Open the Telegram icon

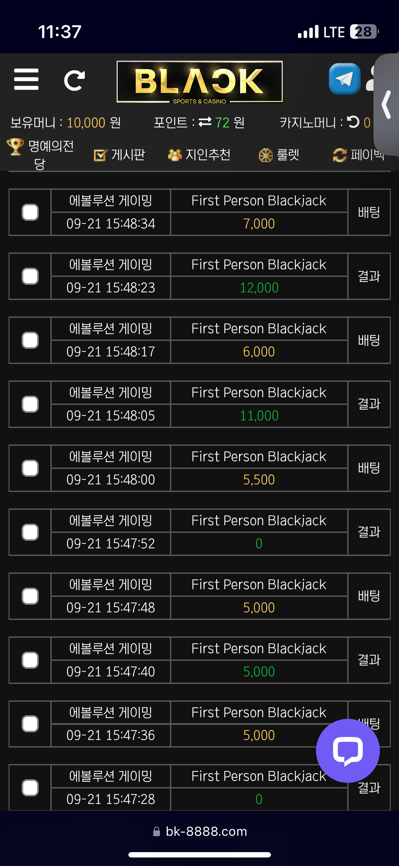coord(344,79)
